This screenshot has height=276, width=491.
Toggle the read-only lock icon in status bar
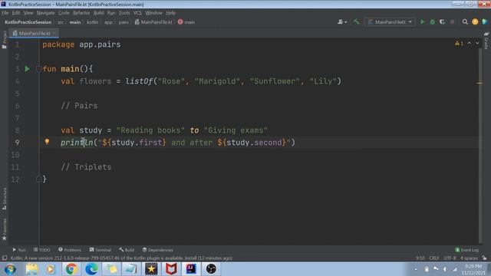[x=484, y=258]
